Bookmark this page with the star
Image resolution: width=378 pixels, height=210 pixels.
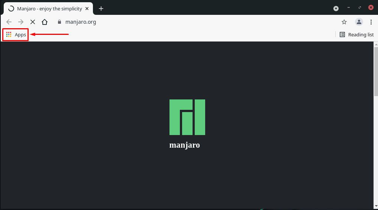pos(344,22)
